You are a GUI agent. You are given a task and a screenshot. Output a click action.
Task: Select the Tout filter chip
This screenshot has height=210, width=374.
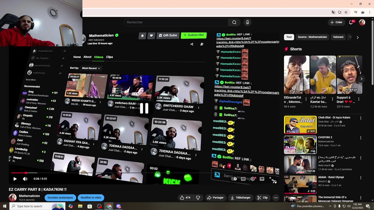[289, 37]
